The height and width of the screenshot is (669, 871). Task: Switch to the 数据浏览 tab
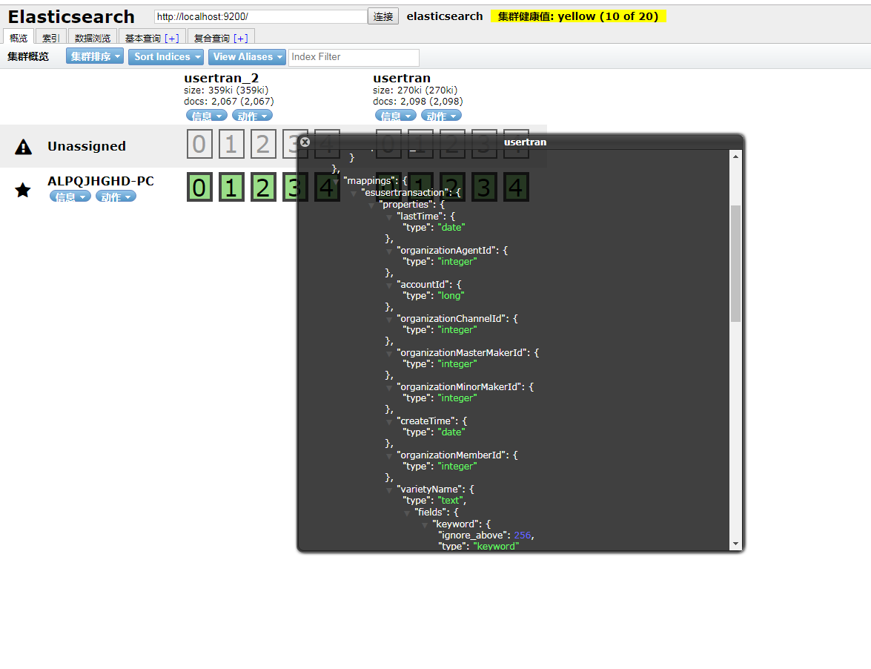pyautogui.click(x=92, y=37)
